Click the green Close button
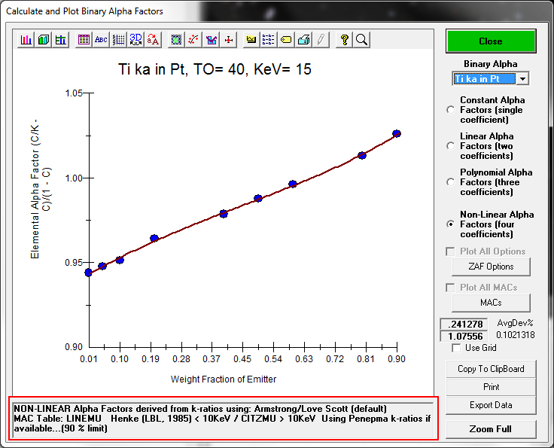 [x=491, y=41]
